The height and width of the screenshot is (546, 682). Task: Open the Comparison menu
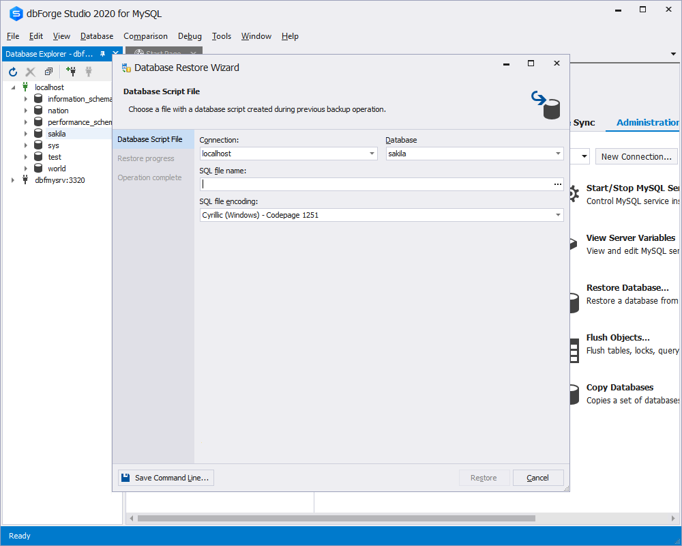point(145,36)
